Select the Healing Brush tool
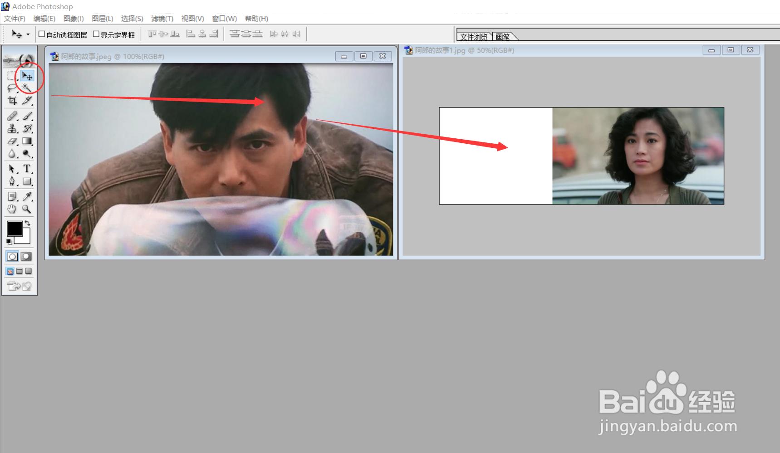 click(12, 116)
